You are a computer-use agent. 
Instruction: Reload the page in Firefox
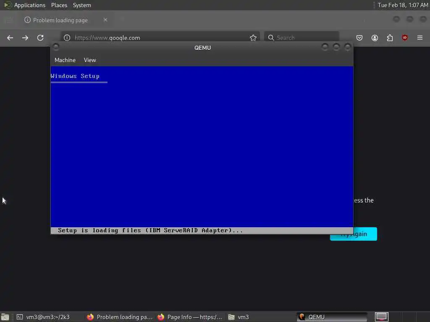coord(40,38)
